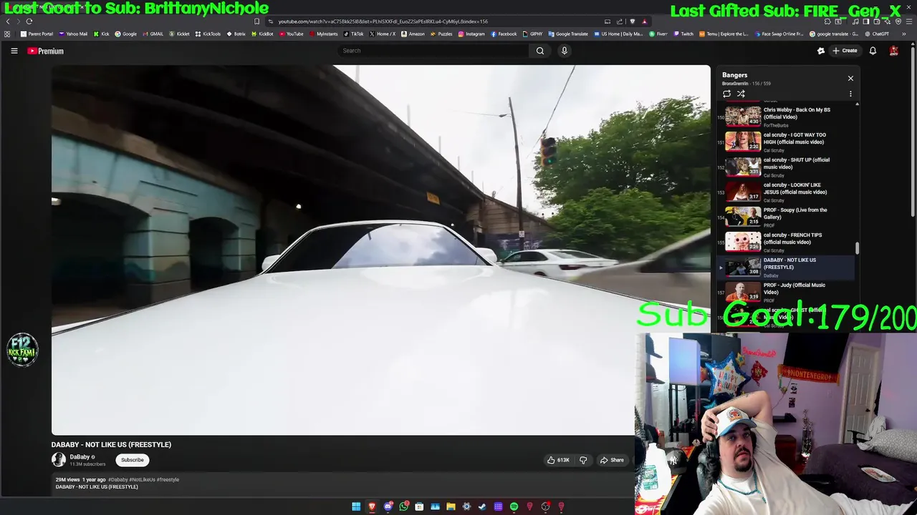Open GMAIL bookmark
The image size is (917, 515).
pos(153,34)
